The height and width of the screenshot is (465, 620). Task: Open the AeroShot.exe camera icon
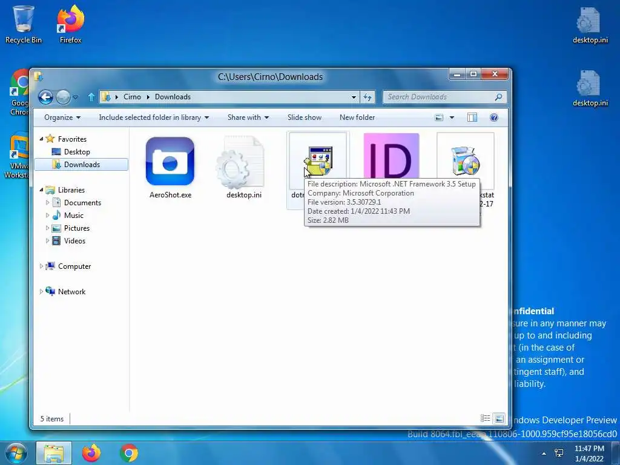pyautogui.click(x=170, y=161)
